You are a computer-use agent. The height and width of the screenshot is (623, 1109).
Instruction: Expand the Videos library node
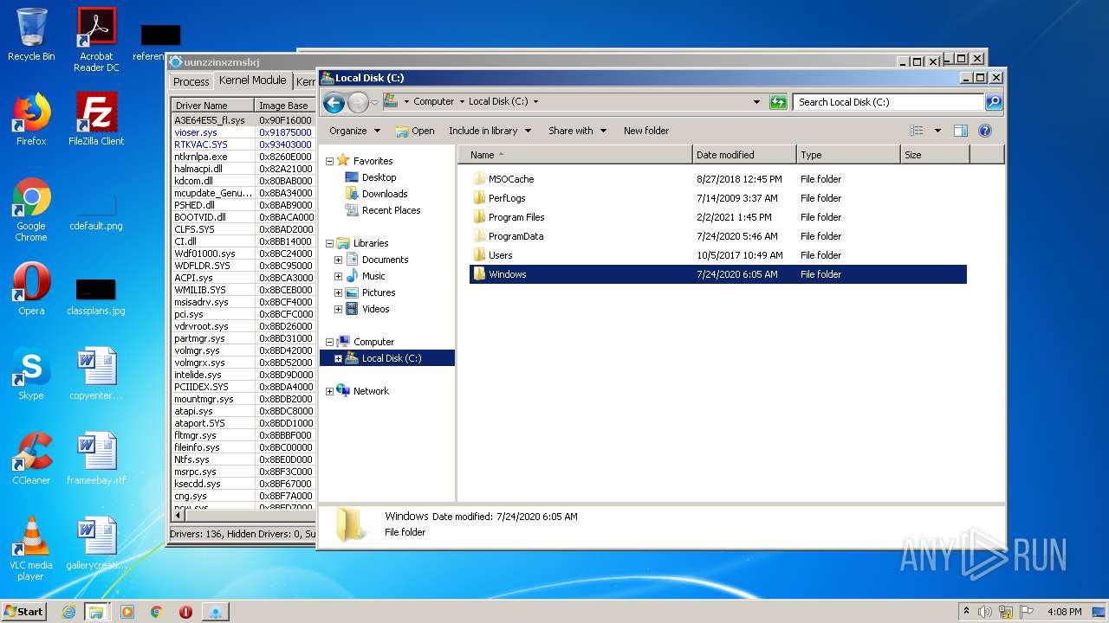point(339,309)
